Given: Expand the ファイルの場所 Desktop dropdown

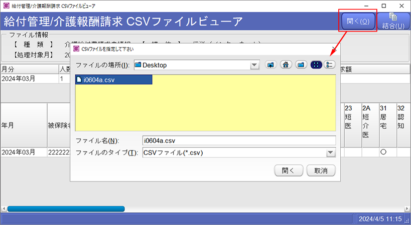Looking at the screenshot, I should [x=254, y=65].
